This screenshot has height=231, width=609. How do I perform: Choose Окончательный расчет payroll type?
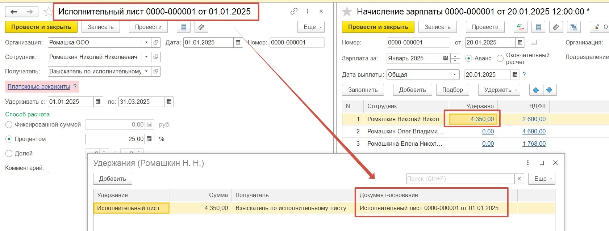(x=500, y=58)
